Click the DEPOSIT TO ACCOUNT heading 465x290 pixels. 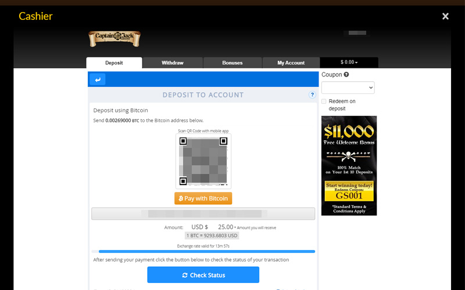203,95
